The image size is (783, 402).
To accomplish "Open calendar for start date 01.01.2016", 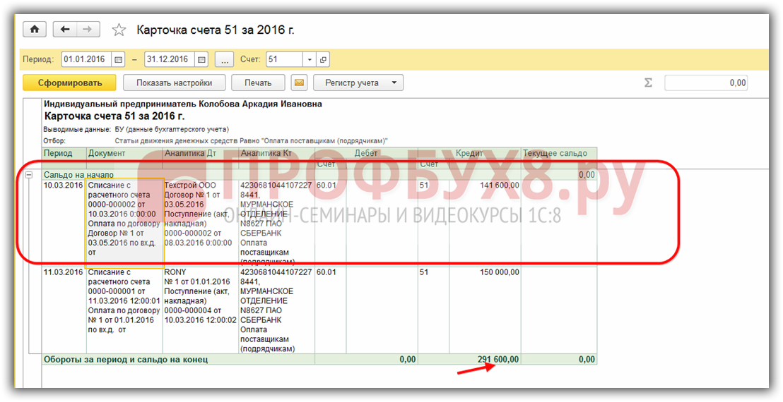I will tap(119, 59).
